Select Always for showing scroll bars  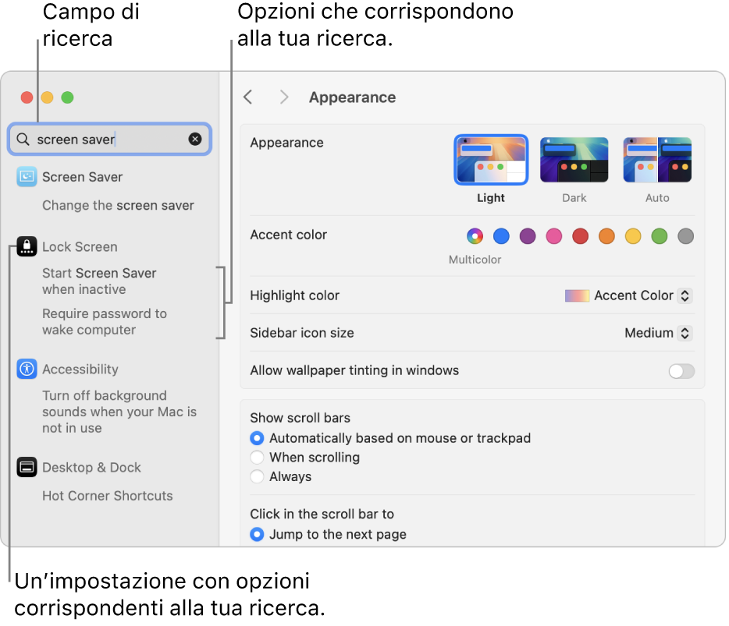point(257,476)
